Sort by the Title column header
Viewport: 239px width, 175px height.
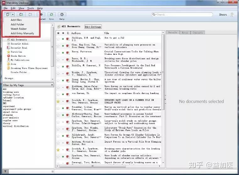[106, 33]
